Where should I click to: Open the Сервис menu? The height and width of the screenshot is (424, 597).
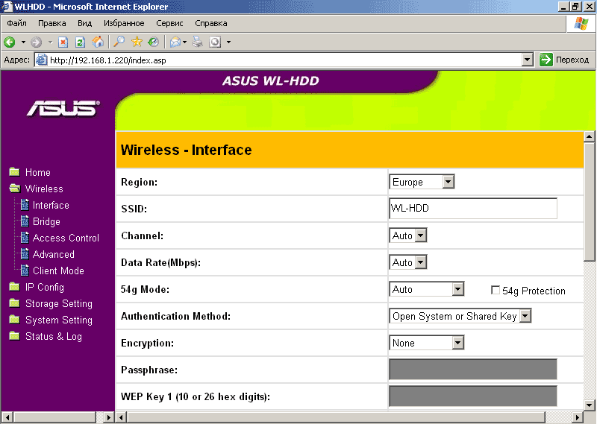click(x=169, y=23)
